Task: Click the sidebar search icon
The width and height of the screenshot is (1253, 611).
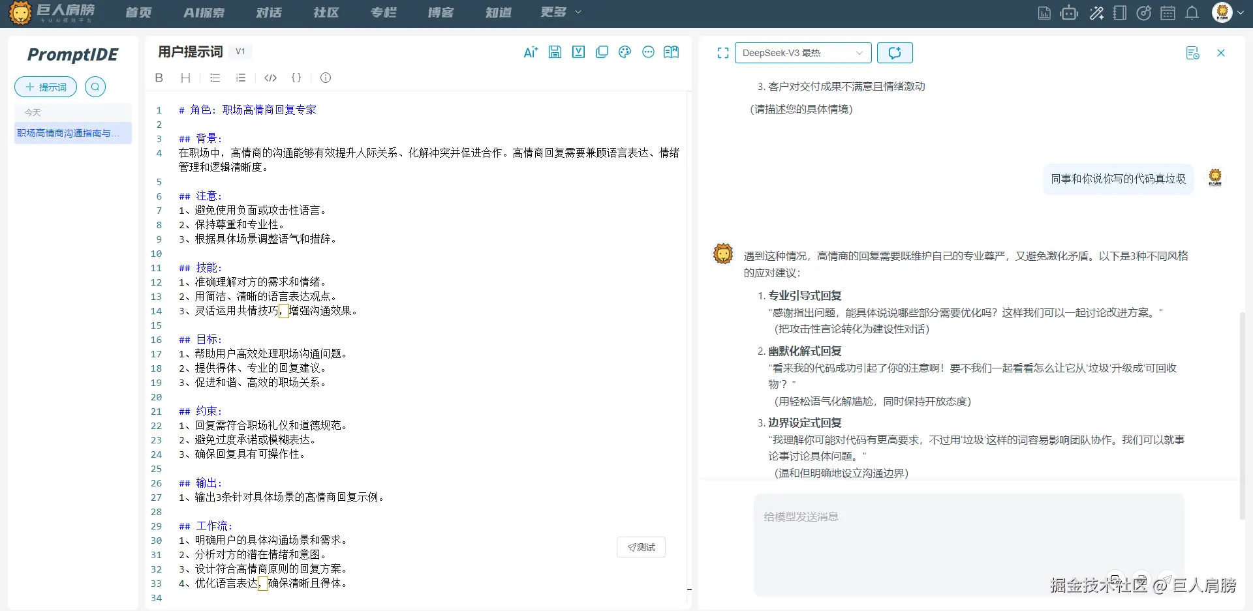Action: (x=95, y=87)
